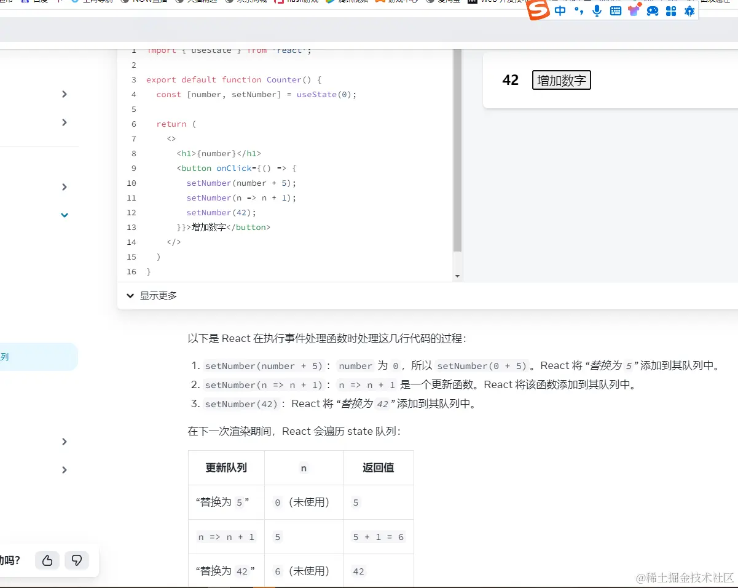
Task: Click paragraph starting 以下是 React 在执行事件
Action: 327,338
